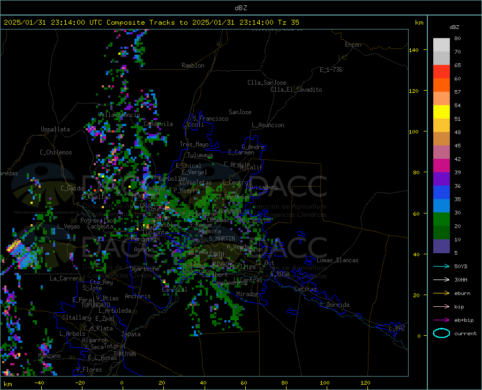The height and width of the screenshot is (390, 482).
Task: Click the TUPUNGATO map label
Action: pyautogui.click(x=96, y=305)
